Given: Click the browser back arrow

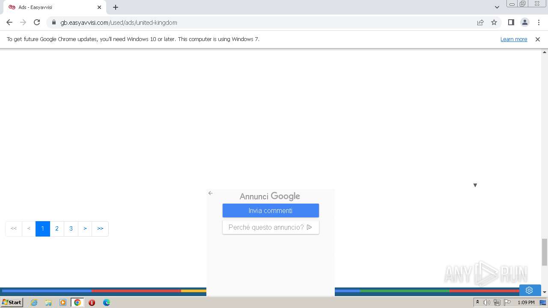Looking at the screenshot, I should point(9,22).
